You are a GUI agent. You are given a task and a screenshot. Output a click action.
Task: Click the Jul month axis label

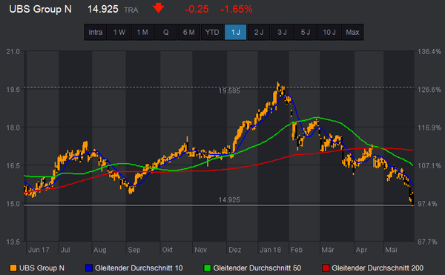65,250
